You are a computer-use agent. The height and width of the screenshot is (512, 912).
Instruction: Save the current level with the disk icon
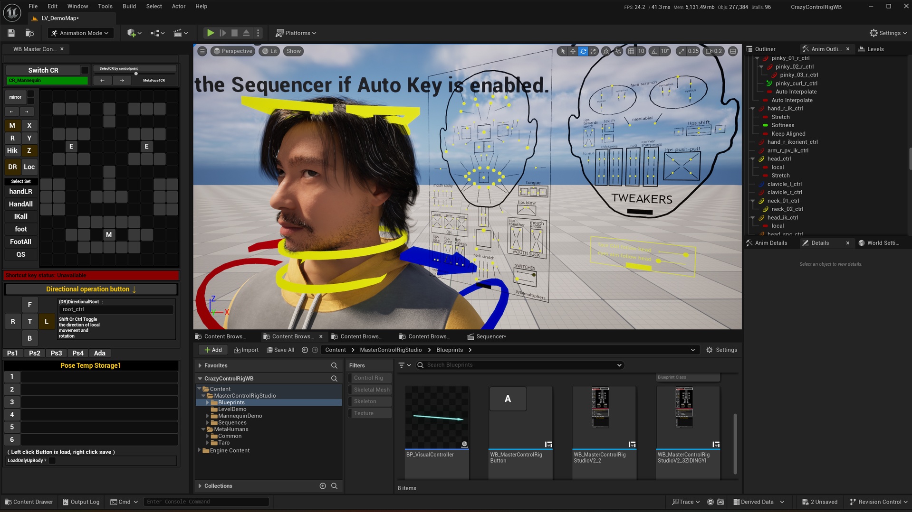(x=11, y=33)
